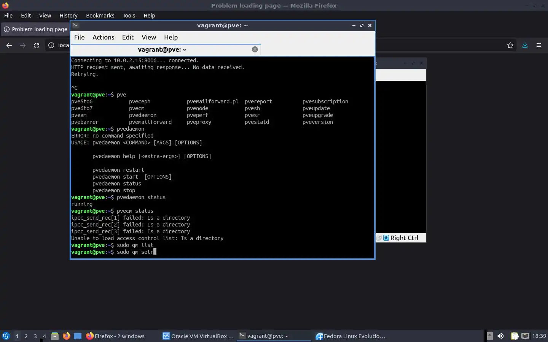Click 'Connecting to 10.0.2.15:8006' line
This screenshot has height=342, width=548.
[x=135, y=60]
